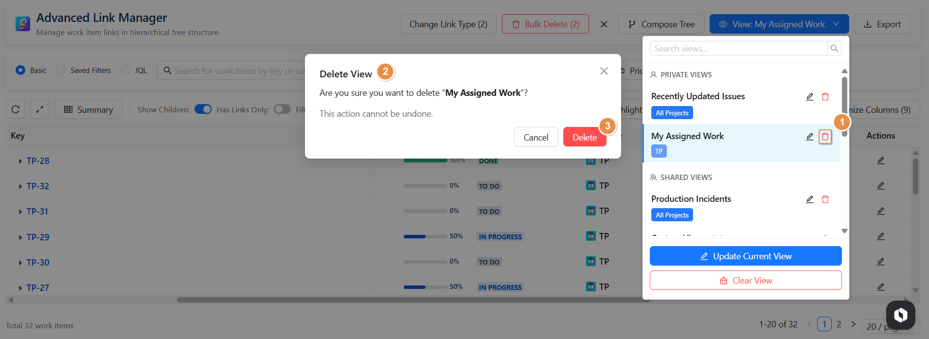Expand the TP-28 tree row
The height and width of the screenshot is (339, 929).
(x=20, y=161)
